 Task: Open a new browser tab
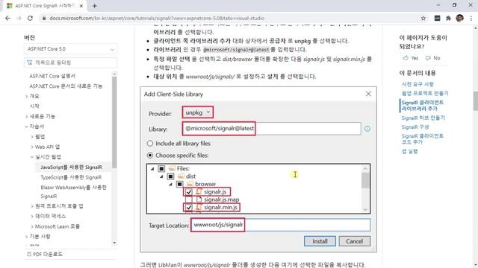point(95,6)
